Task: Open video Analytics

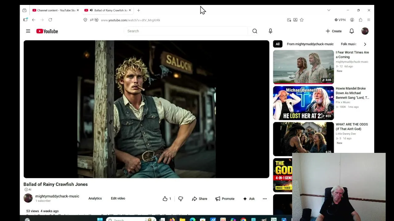Action: coord(95,199)
